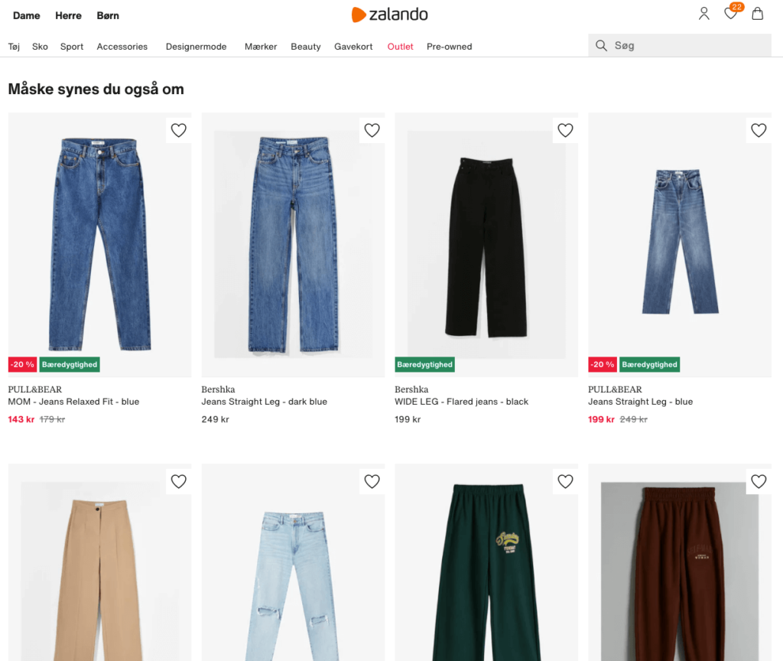Viewport: 783px width, 661px height.
Task: Open the shopping bag icon
Action: (757, 13)
